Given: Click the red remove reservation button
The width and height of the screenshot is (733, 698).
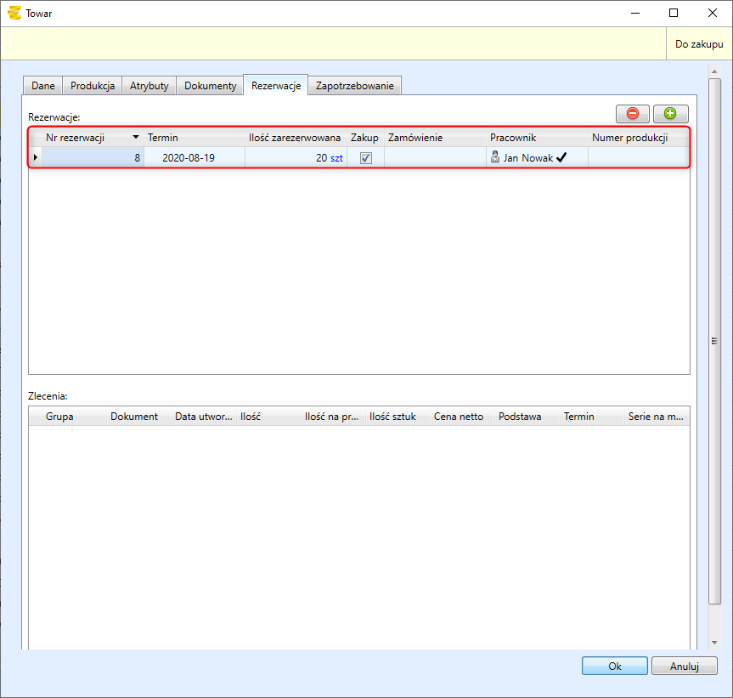Looking at the screenshot, I should click(x=633, y=113).
